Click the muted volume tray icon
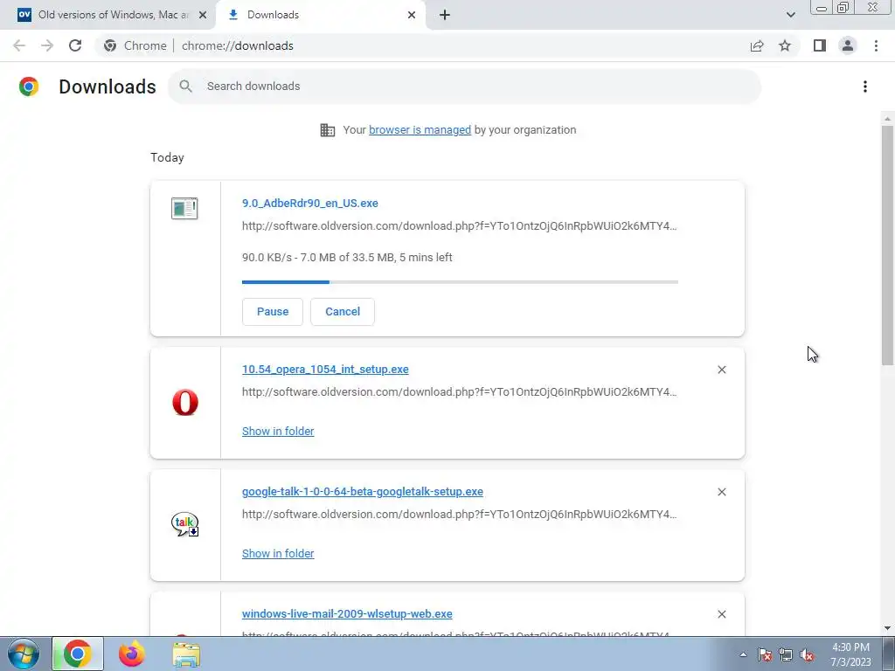The width and height of the screenshot is (895, 671). (x=807, y=654)
